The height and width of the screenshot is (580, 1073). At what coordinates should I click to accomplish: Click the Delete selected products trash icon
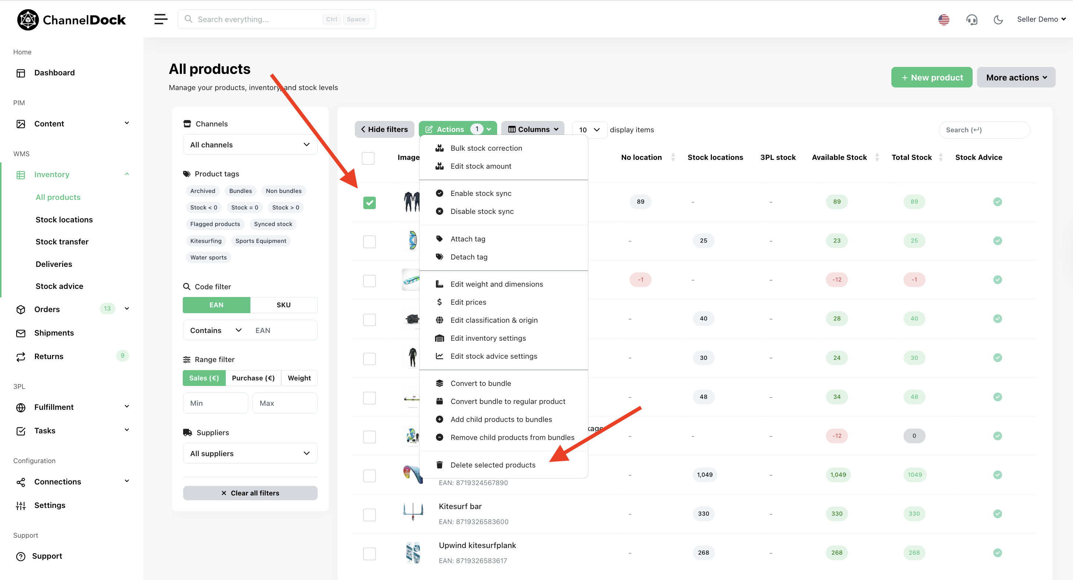pos(439,465)
